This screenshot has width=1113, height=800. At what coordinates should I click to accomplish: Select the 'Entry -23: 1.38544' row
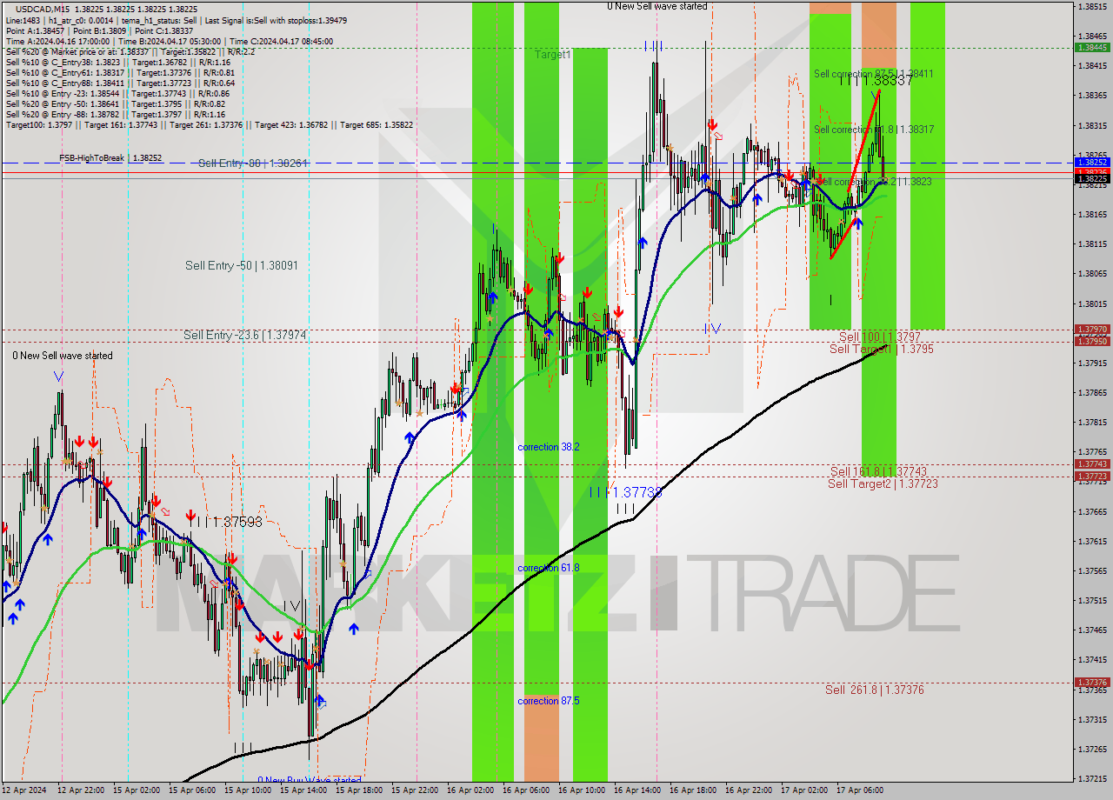click(x=117, y=93)
